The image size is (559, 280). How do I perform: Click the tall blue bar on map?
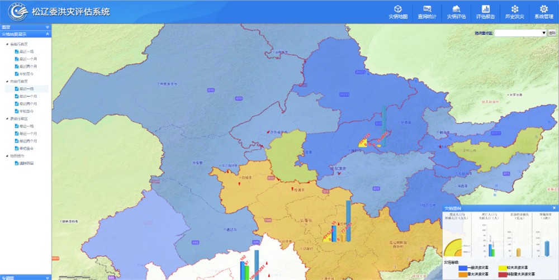(348, 221)
